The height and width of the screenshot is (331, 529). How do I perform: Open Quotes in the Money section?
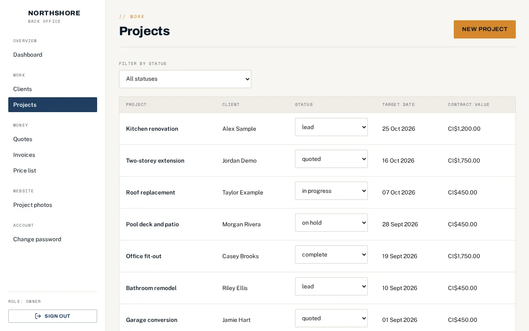coord(52,139)
